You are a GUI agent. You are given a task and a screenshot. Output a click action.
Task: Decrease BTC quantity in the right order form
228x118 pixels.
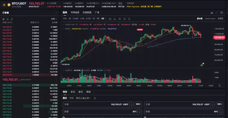pyautogui.click(x=221, y=113)
